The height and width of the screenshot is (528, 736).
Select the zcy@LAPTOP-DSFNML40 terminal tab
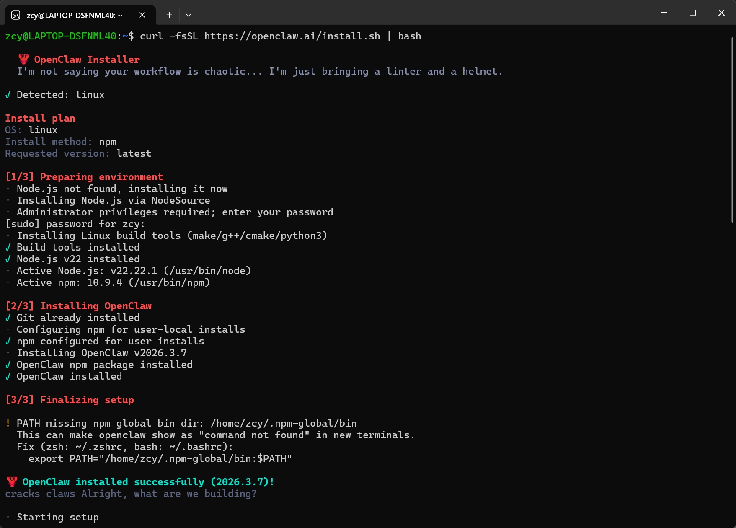point(80,15)
